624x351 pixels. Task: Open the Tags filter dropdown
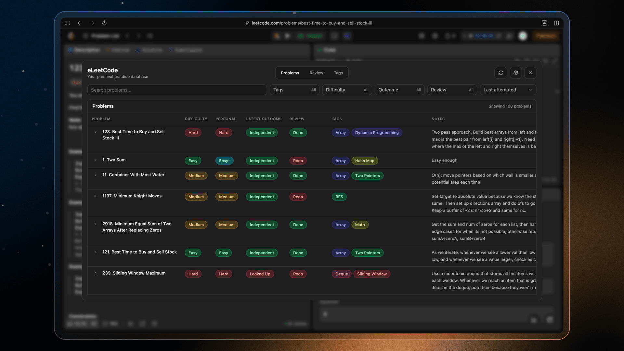(x=294, y=90)
